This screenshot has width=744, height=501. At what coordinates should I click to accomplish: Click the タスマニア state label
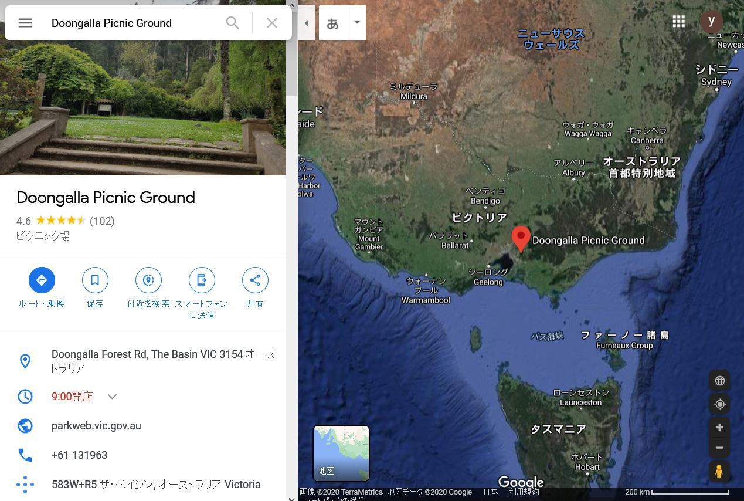(558, 429)
